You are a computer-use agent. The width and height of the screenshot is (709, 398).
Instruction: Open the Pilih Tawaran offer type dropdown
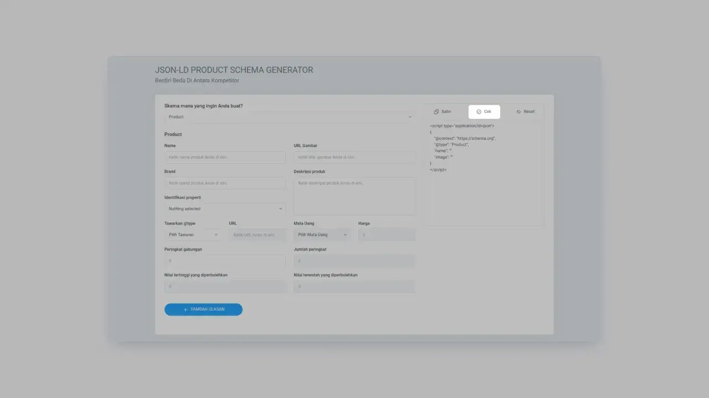coord(193,235)
